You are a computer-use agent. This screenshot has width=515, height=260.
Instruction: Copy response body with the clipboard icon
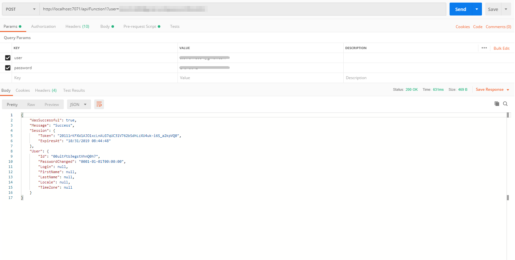(x=497, y=104)
